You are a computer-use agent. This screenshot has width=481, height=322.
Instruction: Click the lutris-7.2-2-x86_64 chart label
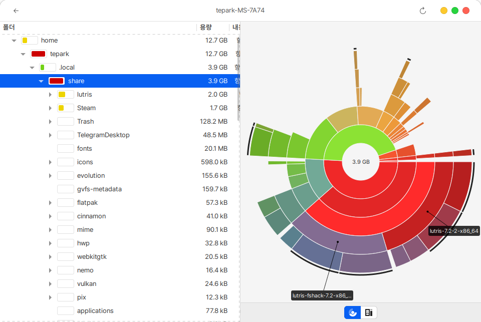454,231
